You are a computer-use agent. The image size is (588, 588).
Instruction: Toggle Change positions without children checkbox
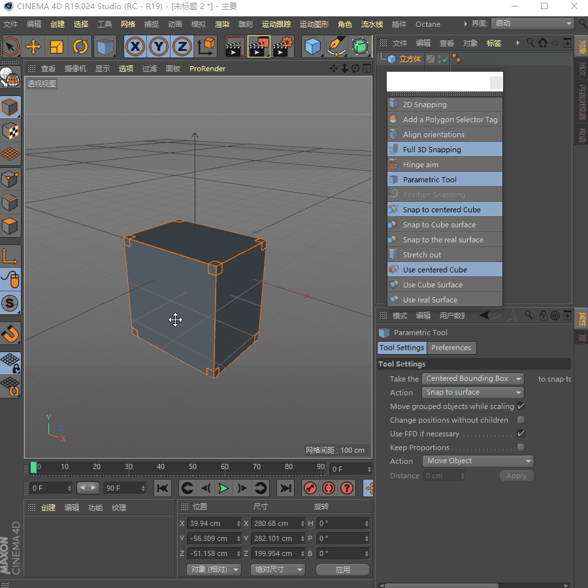[521, 420]
